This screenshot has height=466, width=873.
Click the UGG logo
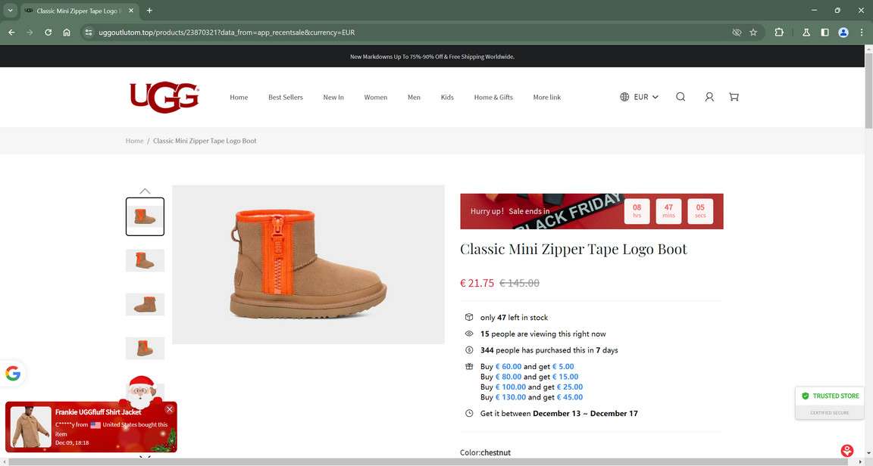click(164, 98)
